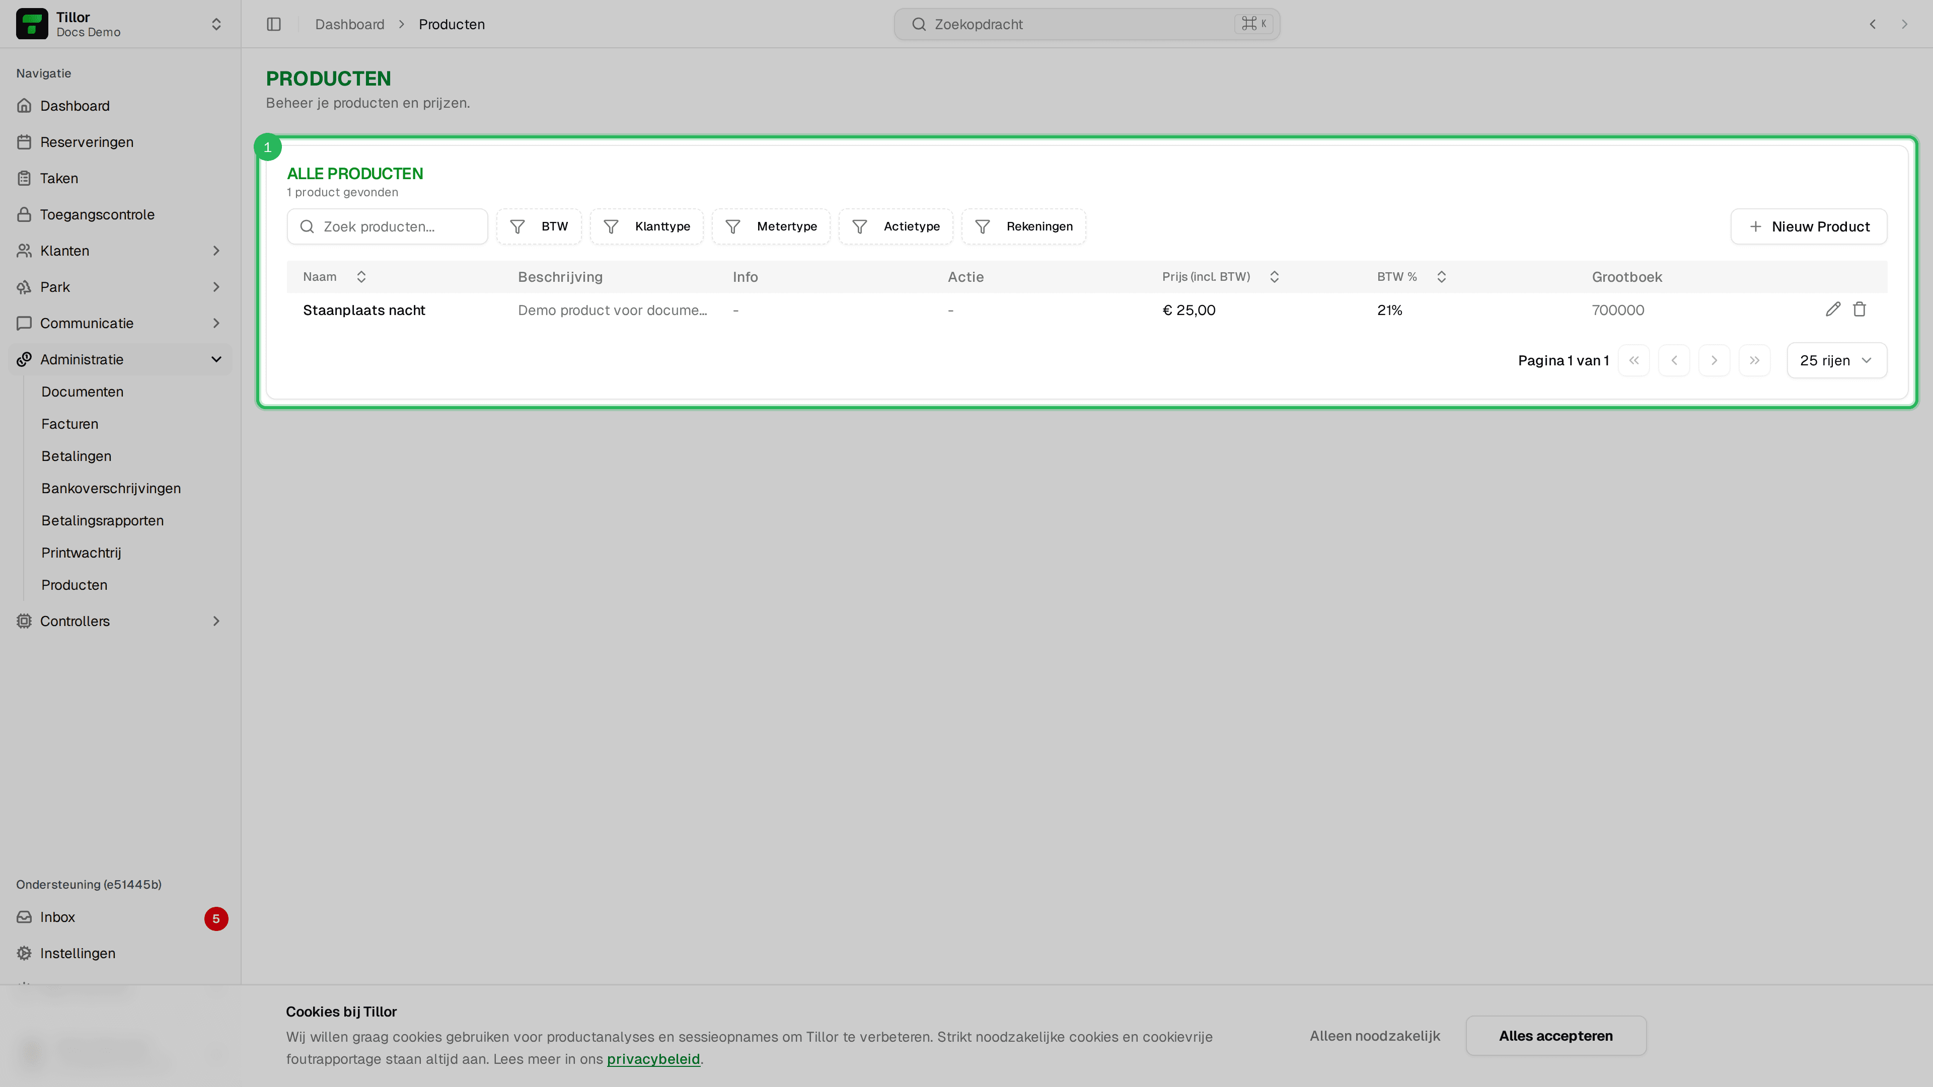The image size is (1933, 1087).
Task: Click the Nieuw Product button
Action: pyautogui.click(x=1809, y=226)
